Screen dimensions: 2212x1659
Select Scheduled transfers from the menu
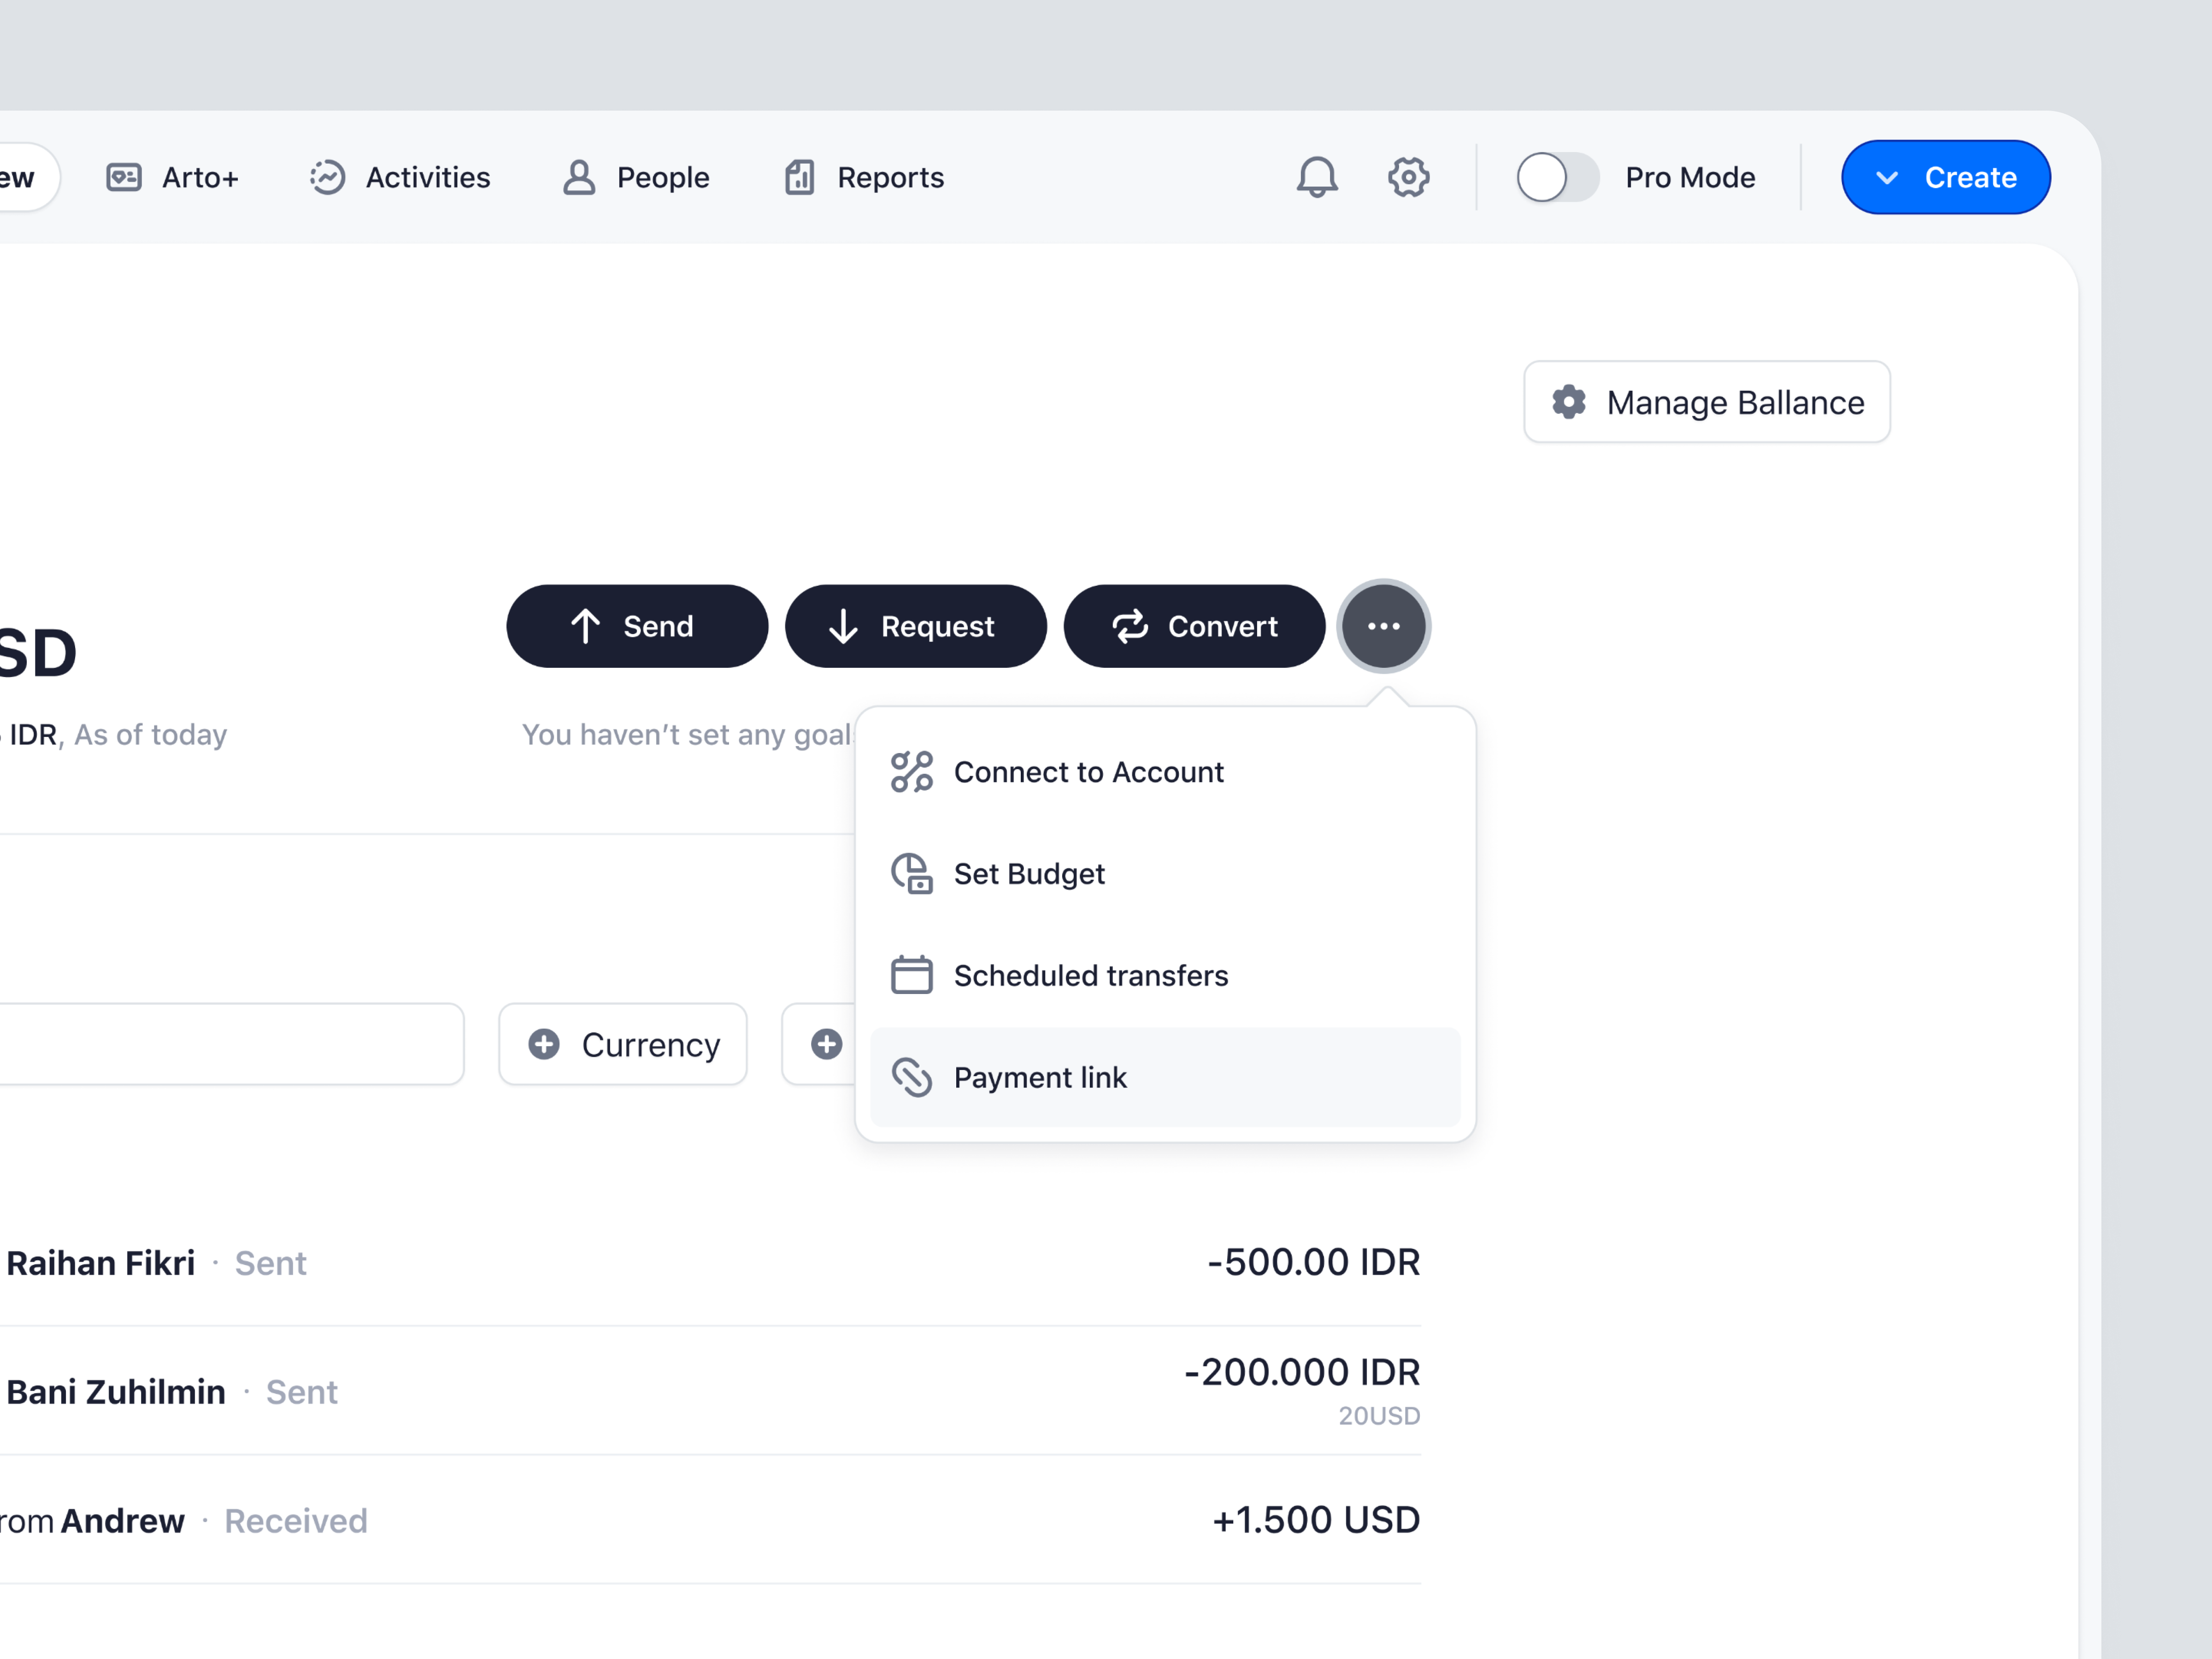click(x=1091, y=975)
